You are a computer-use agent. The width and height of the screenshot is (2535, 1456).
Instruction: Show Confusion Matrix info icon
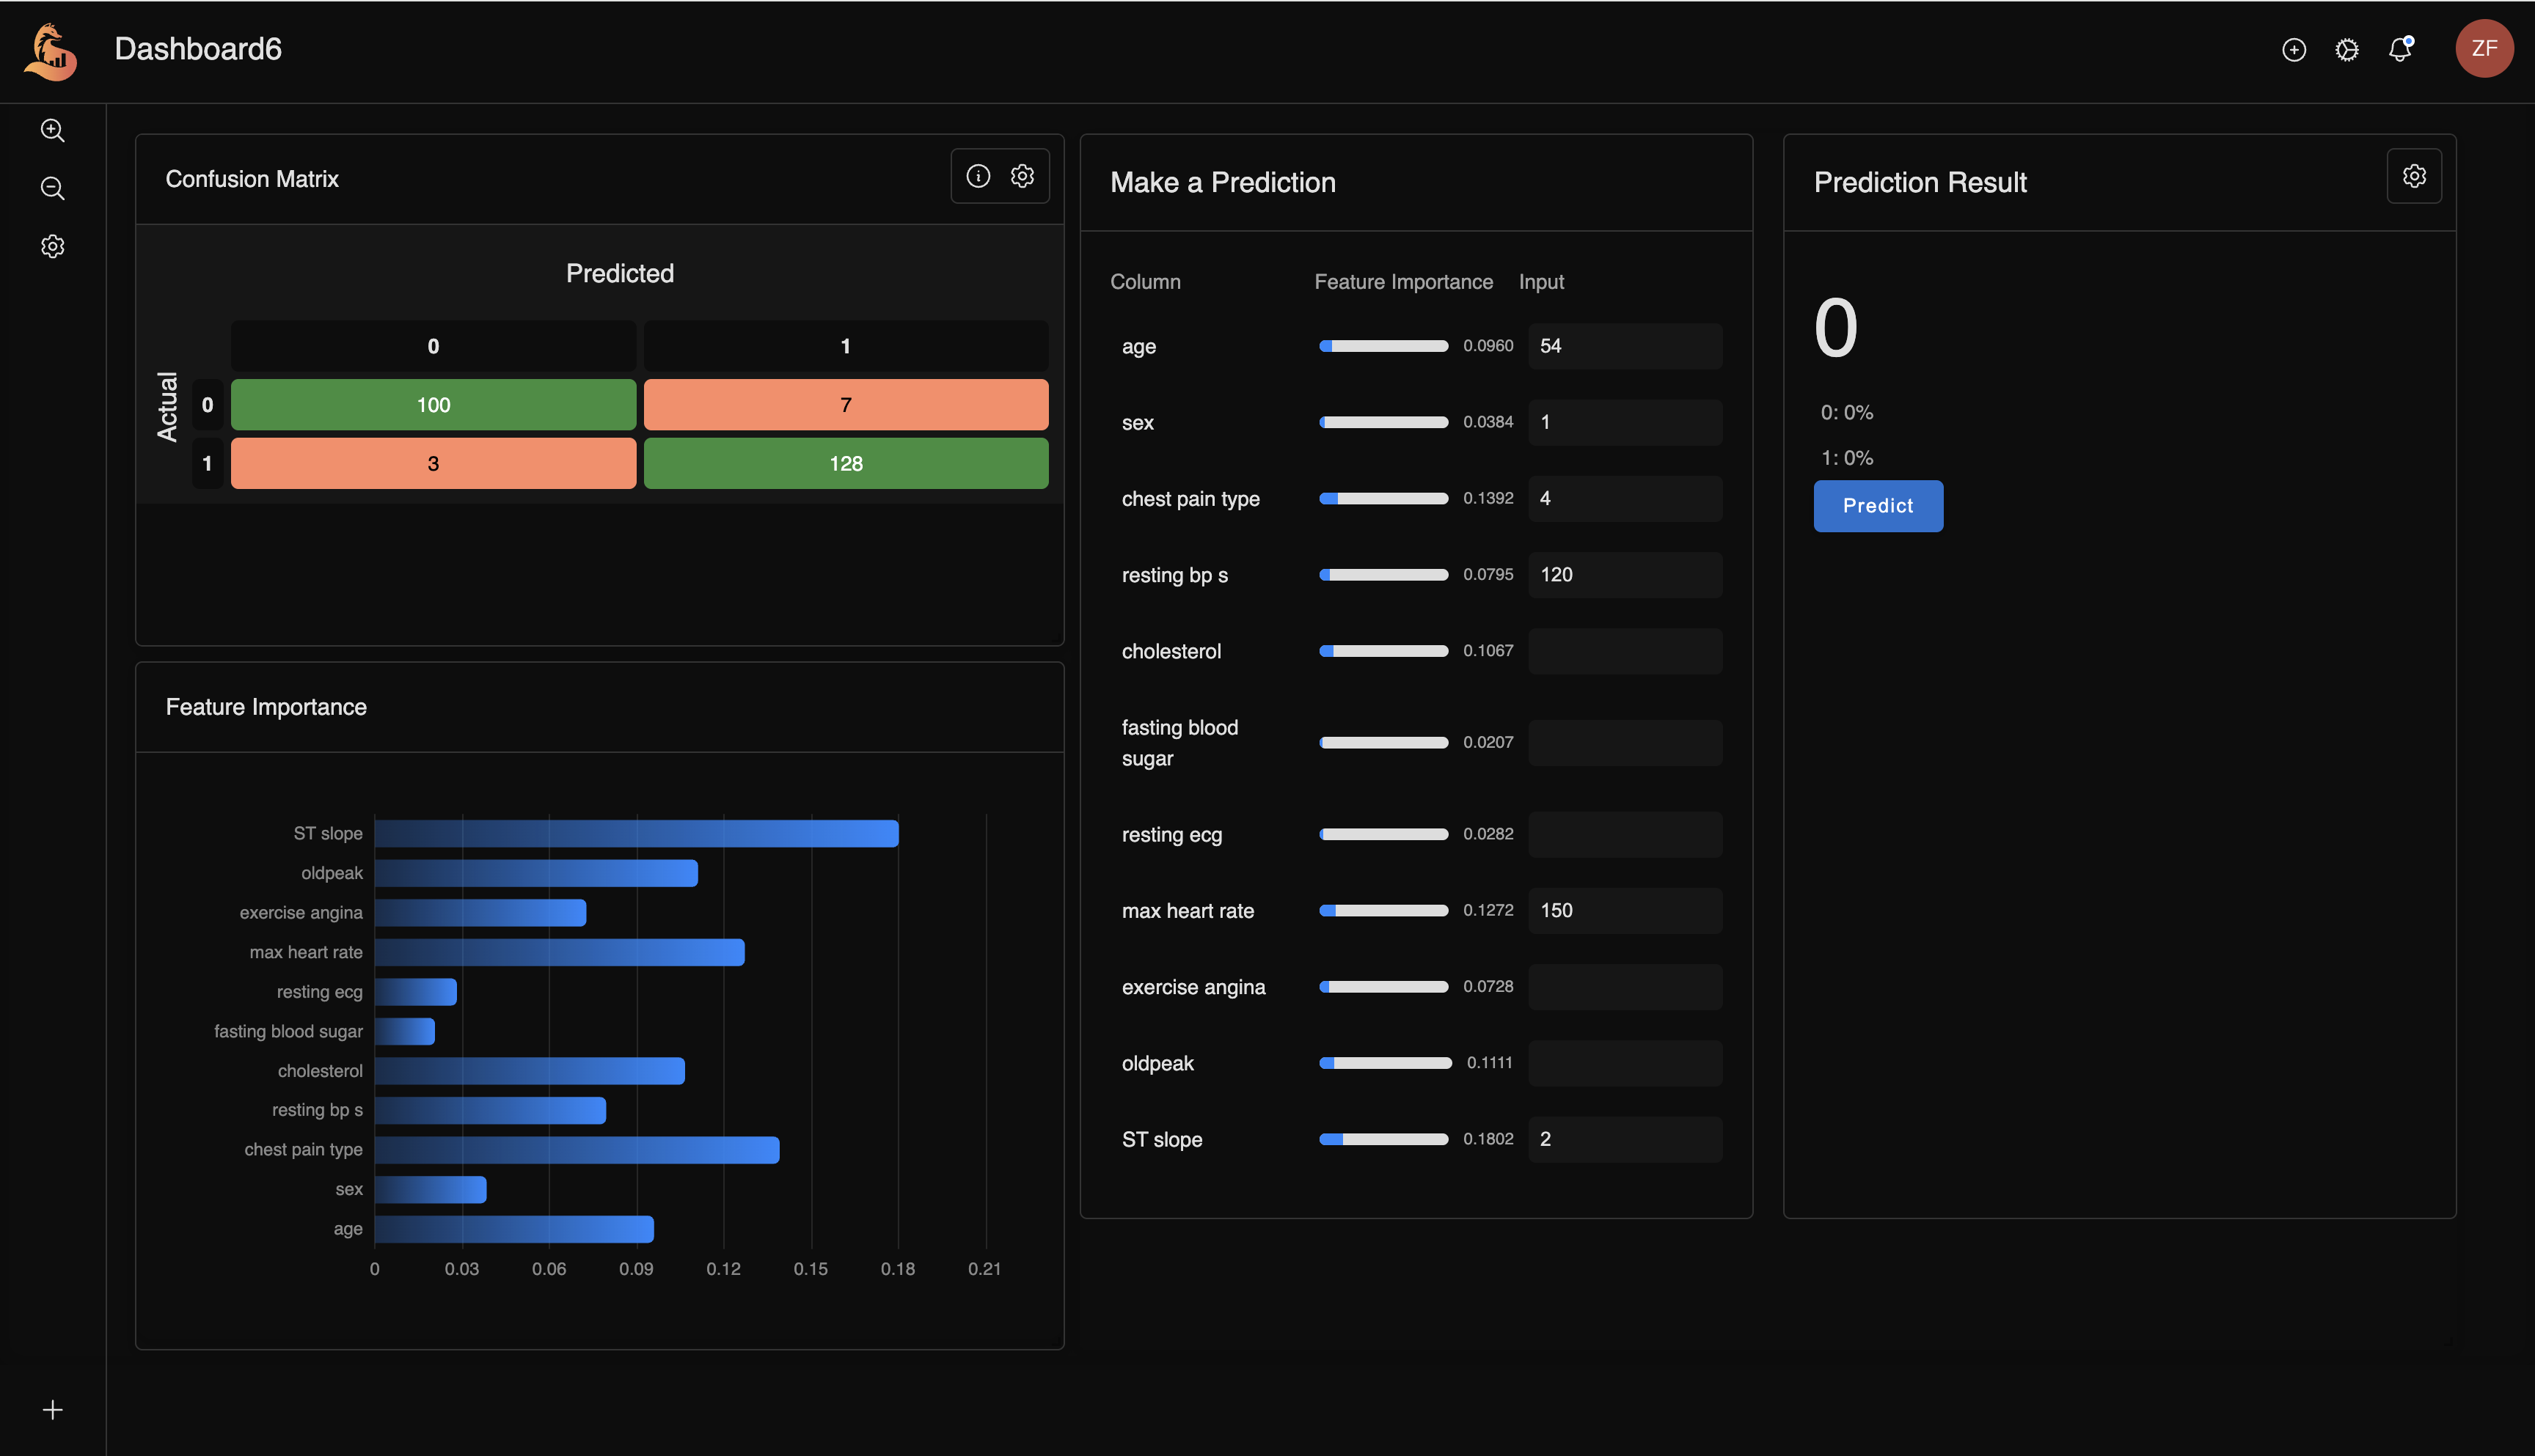click(x=977, y=176)
